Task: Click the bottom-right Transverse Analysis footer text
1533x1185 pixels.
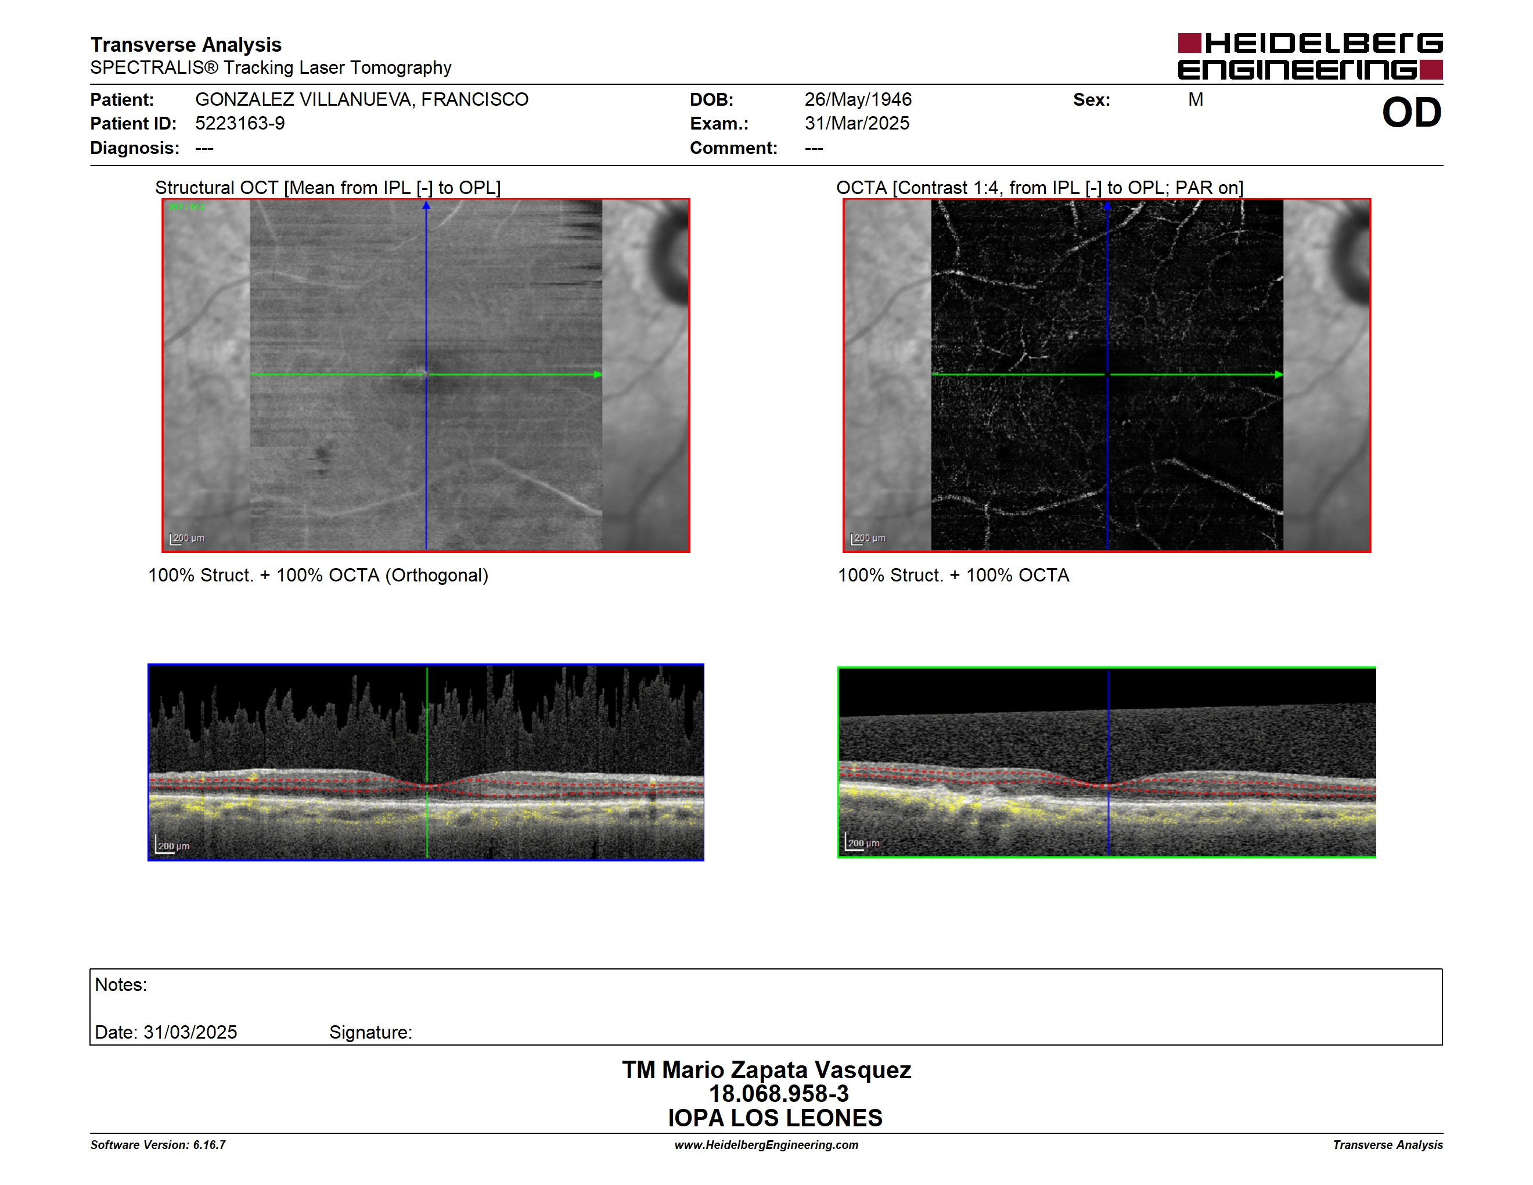Action: pyautogui.click(x=1388, y=1145)
